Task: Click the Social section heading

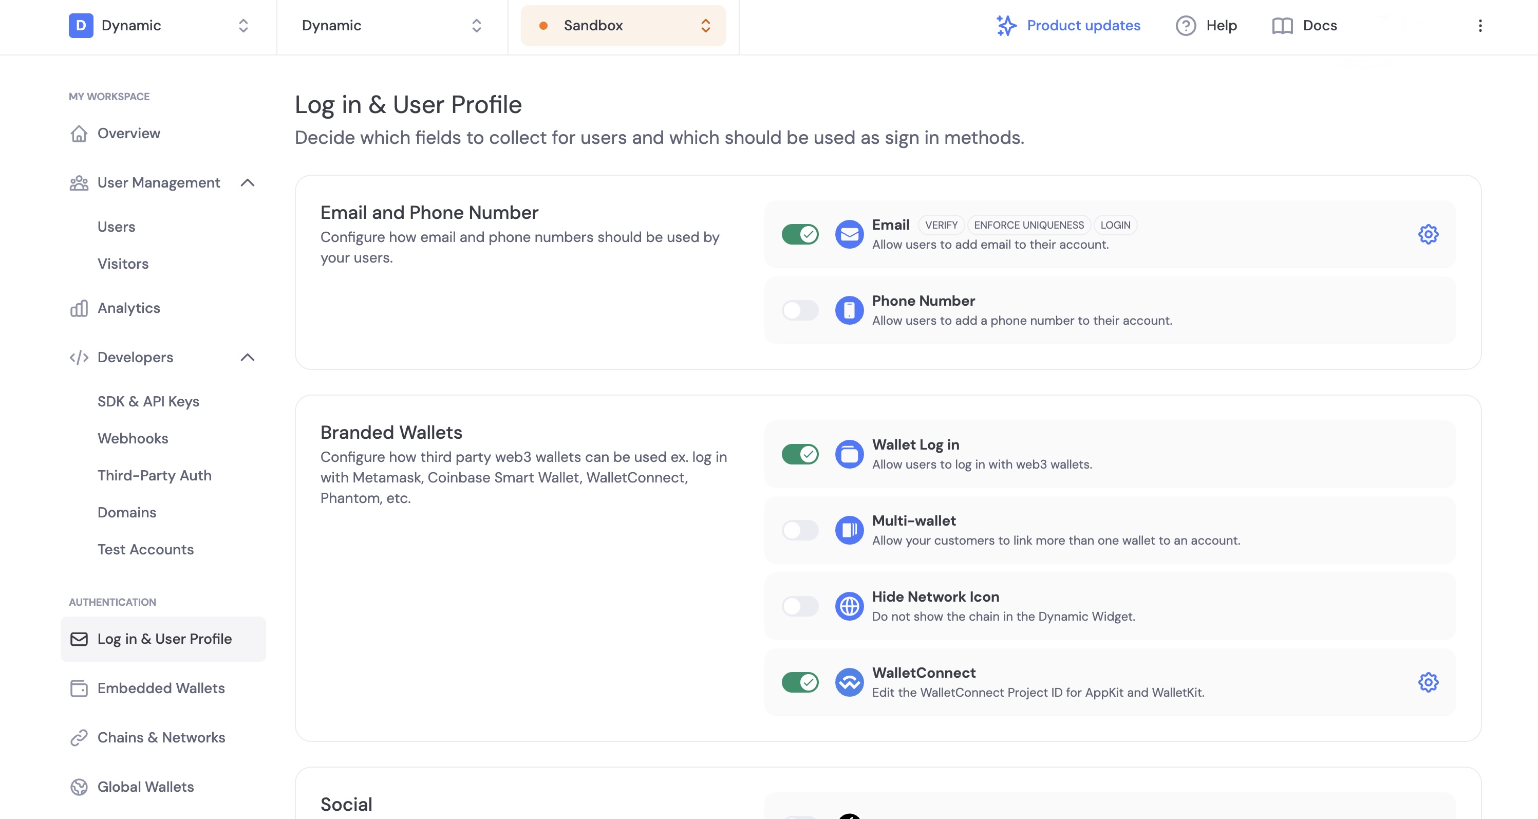Action: (346, 805)
